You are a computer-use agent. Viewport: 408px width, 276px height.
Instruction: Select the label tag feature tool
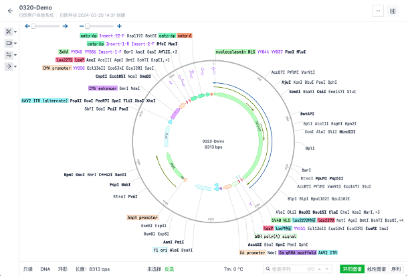(9, 43)
